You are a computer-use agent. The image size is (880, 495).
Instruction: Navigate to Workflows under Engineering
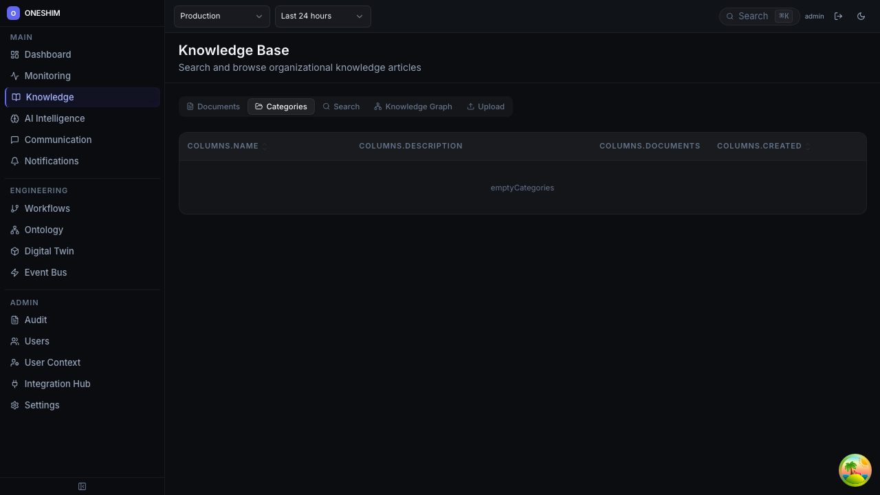coord(47,208)
